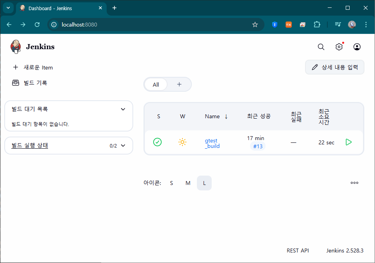
Task: Reload the Jenkins dashboard page
Action: point(37,25)
